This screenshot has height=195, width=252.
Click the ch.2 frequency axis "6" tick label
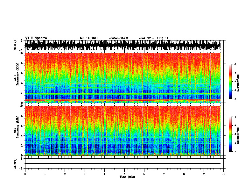[x=22, y=126]
